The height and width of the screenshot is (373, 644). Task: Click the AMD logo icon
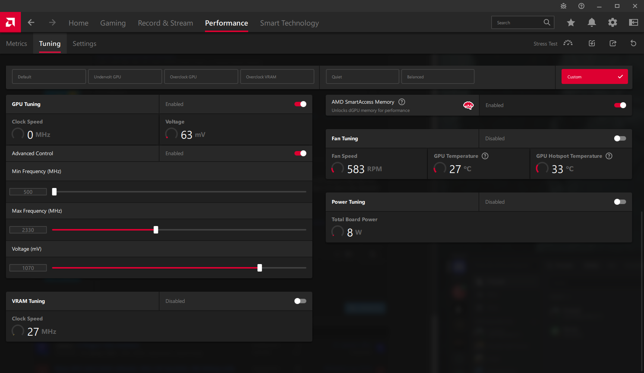[x=10, y=22]
